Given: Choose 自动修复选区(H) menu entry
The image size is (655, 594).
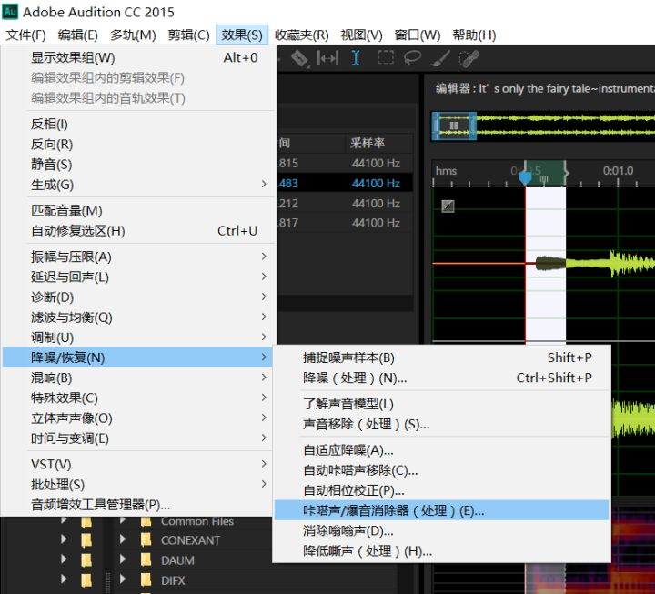Looking at the screenshot, I should [139, 230].
